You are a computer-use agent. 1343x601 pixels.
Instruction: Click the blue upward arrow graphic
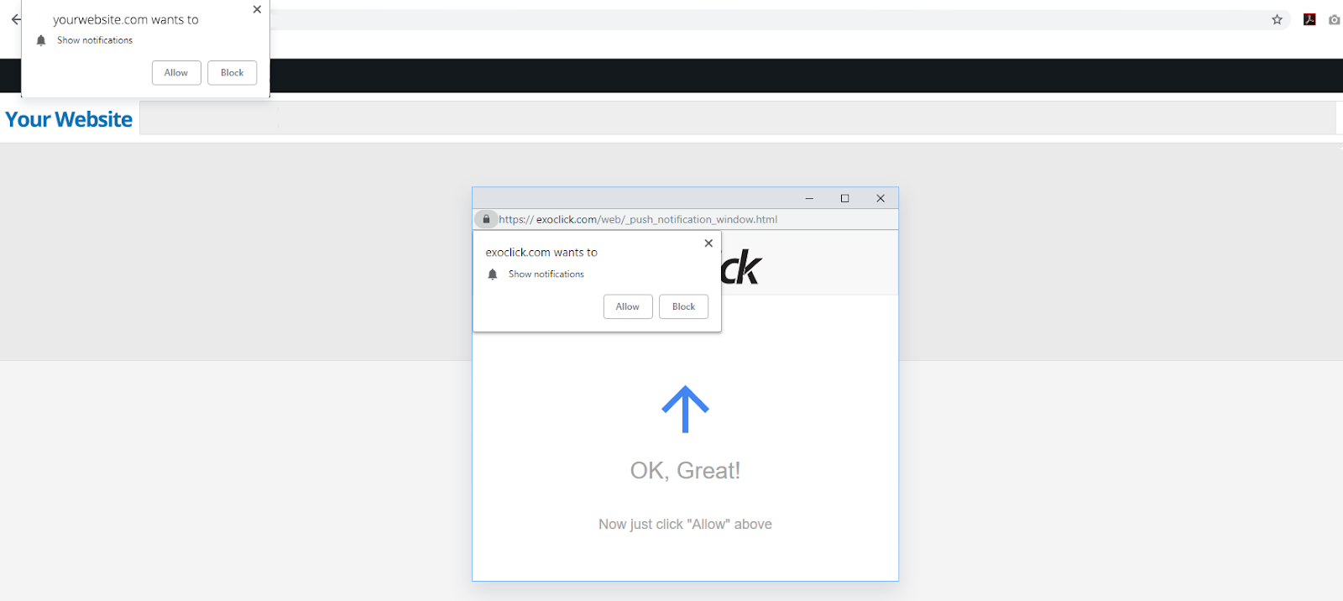(x=685, y=409)
